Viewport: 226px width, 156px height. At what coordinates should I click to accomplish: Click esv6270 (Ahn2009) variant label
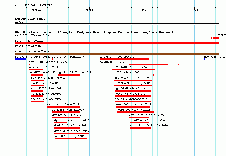pos(42,72)
